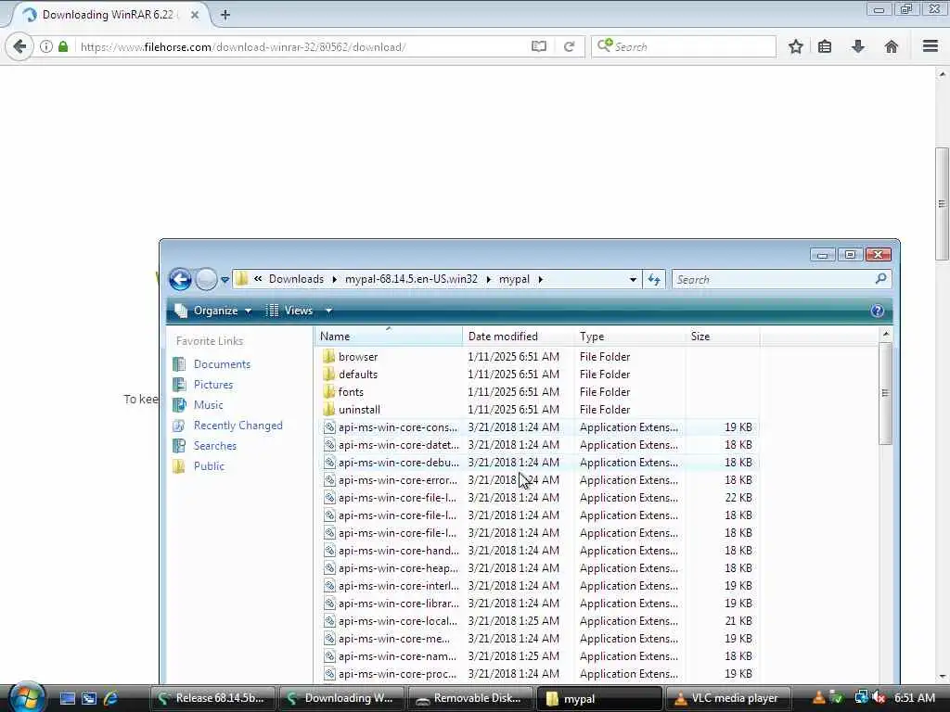Sort by the Name column header

(389, 336)
